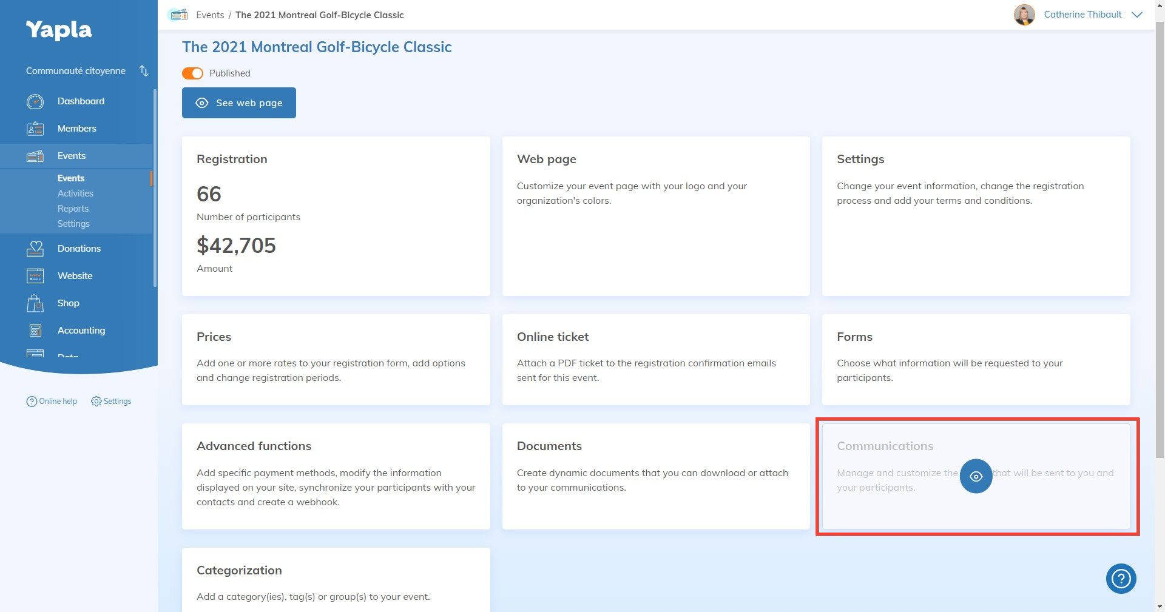Toggle the Published switch off
The width and height of the screenshot is (1165, 612).
point(192,73)
